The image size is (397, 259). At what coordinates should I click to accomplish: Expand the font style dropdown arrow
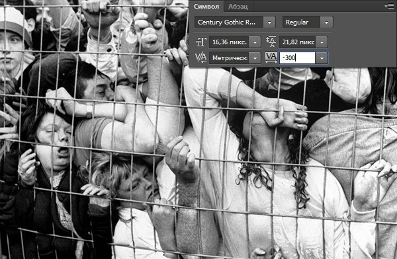pyautogui.click(x=327, y=22)
